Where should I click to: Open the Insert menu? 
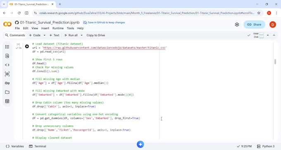45,28
